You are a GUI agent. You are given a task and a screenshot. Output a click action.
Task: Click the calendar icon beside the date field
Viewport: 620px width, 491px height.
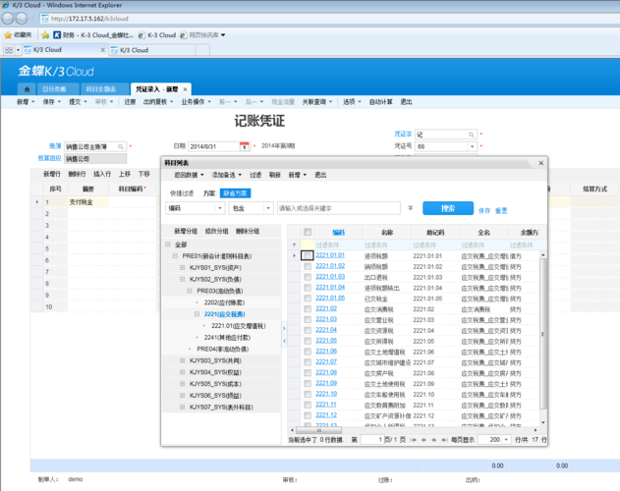point(244,145)
